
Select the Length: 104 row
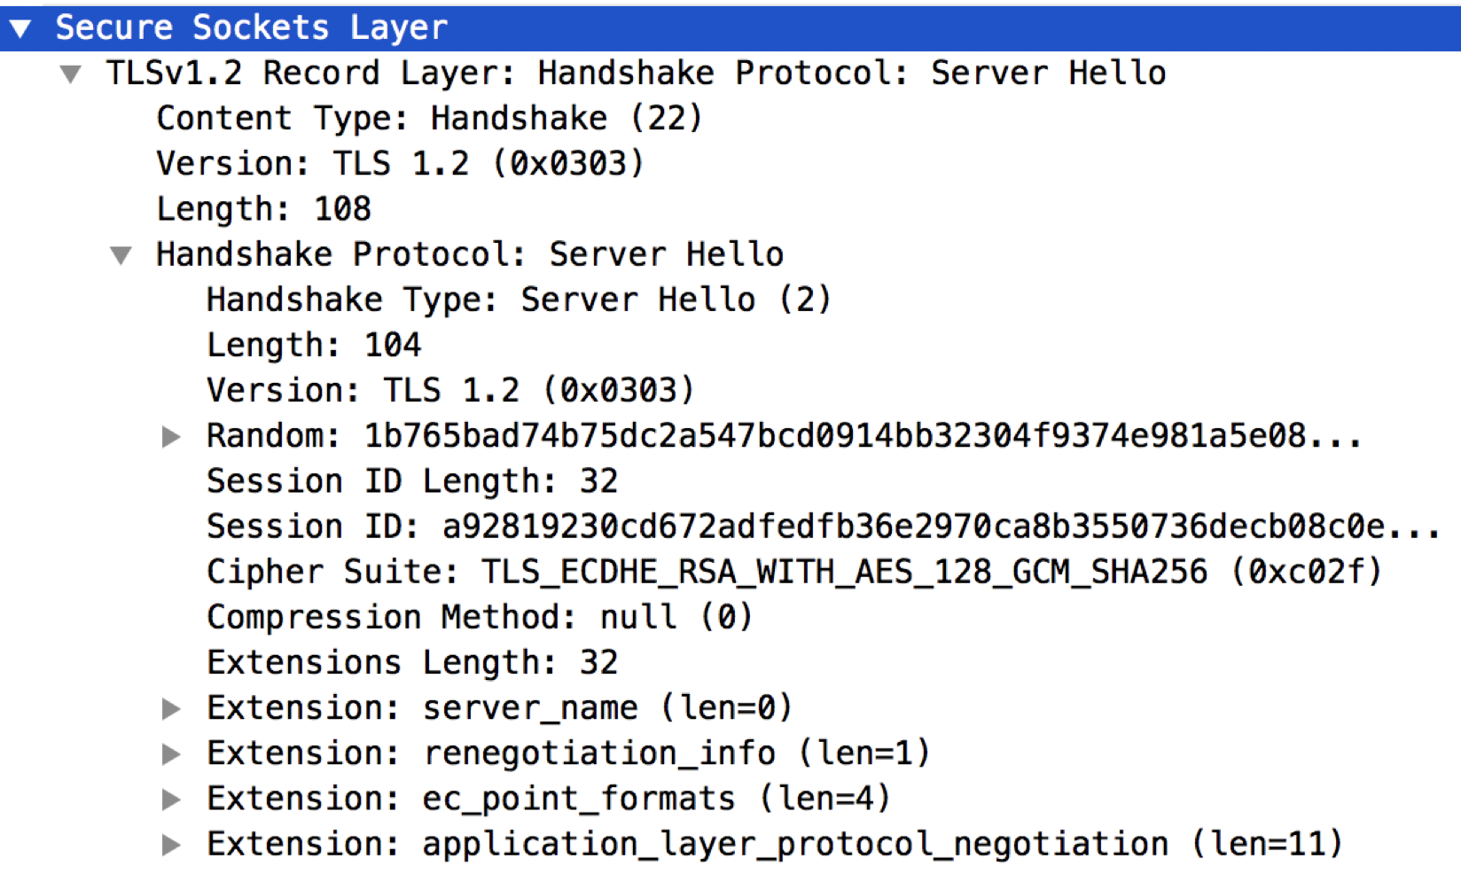(314, 345)
